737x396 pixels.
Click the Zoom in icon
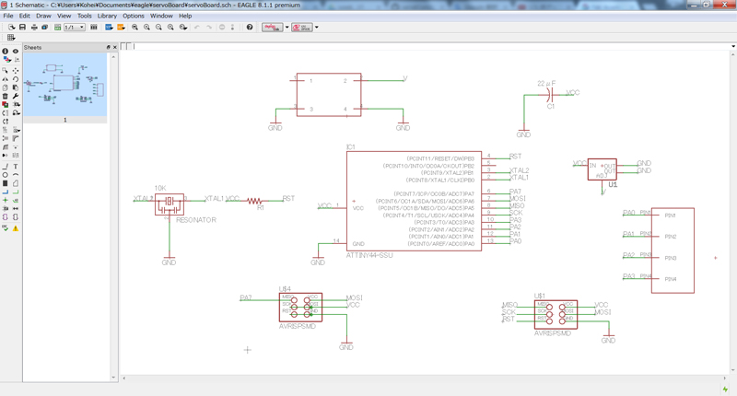coord(146,28)
